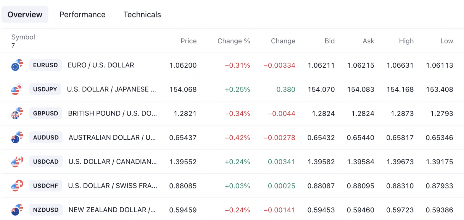Screen dimensions: 464x220
Task: Switch to the Performance tab
Action: 82,14
